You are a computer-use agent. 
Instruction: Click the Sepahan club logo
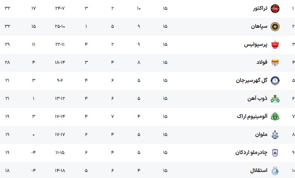[275, 27]
